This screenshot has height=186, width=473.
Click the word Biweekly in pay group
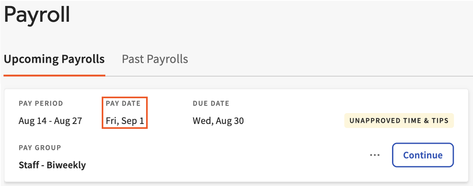66,165
